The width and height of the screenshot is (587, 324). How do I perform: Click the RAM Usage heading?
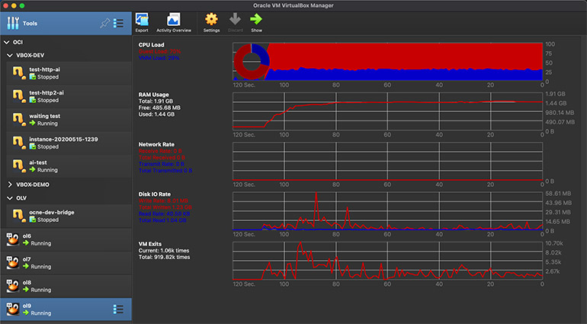click(x=153, y=95)
